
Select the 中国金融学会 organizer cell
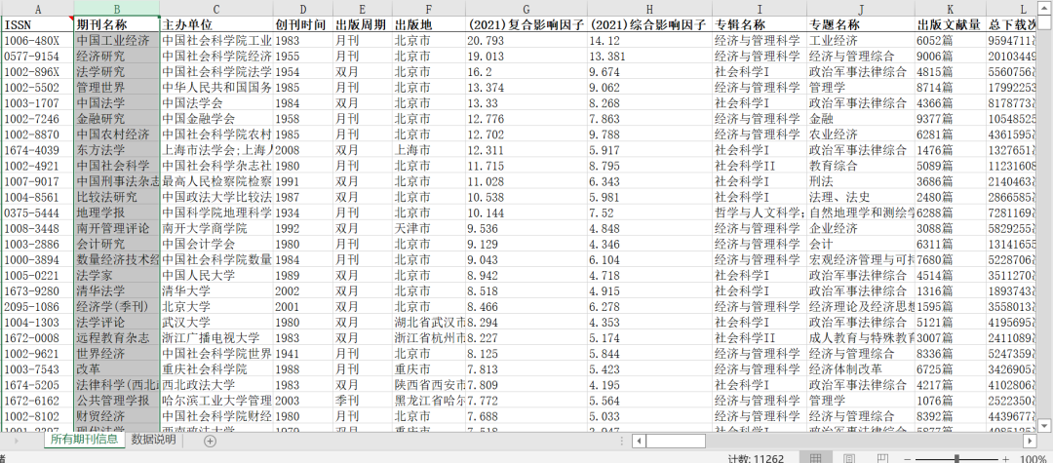[x=216, y=119]
